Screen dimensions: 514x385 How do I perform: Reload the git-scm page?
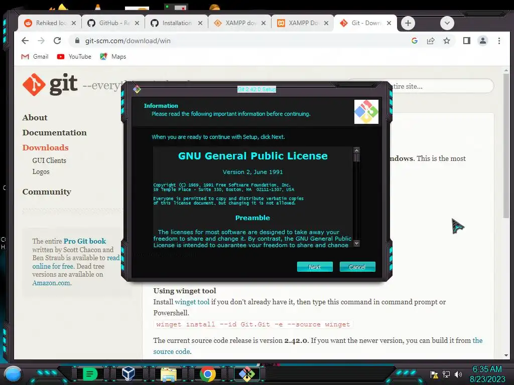tap(57, 41)
